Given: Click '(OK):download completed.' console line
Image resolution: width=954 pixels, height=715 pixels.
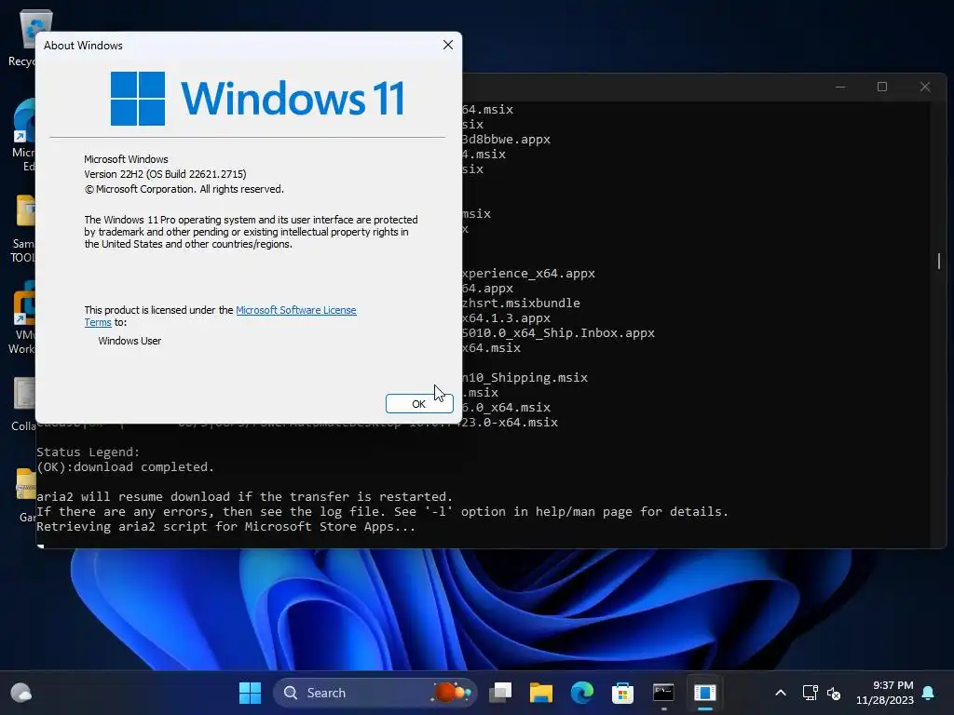Looking at the screenshot, I should pyautogui.click(x=126, y=467).
